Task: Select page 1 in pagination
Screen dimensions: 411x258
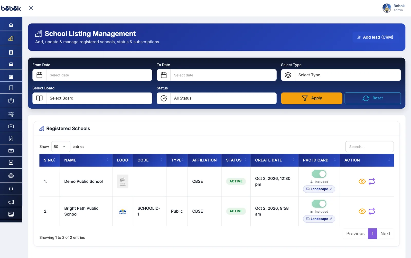Action: pyautogui.click(x=372, y=234)
